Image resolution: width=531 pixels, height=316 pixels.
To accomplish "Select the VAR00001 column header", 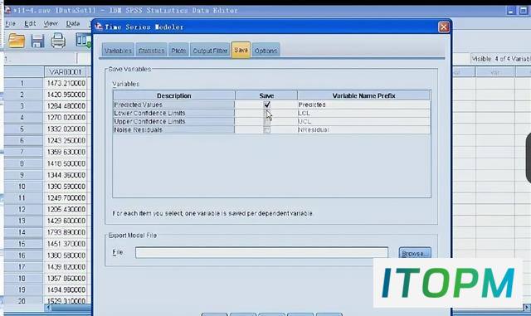I will coord(66,72).
